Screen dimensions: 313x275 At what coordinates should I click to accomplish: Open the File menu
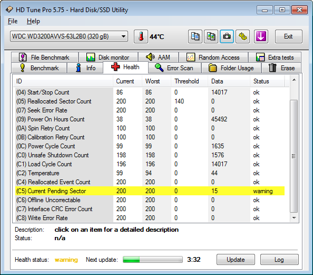[13, 21]
